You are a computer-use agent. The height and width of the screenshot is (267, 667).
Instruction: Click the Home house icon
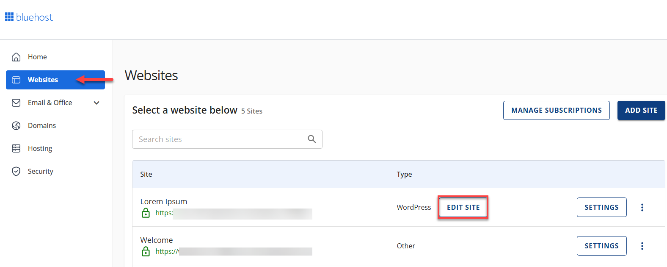click(x=16, y=57)
